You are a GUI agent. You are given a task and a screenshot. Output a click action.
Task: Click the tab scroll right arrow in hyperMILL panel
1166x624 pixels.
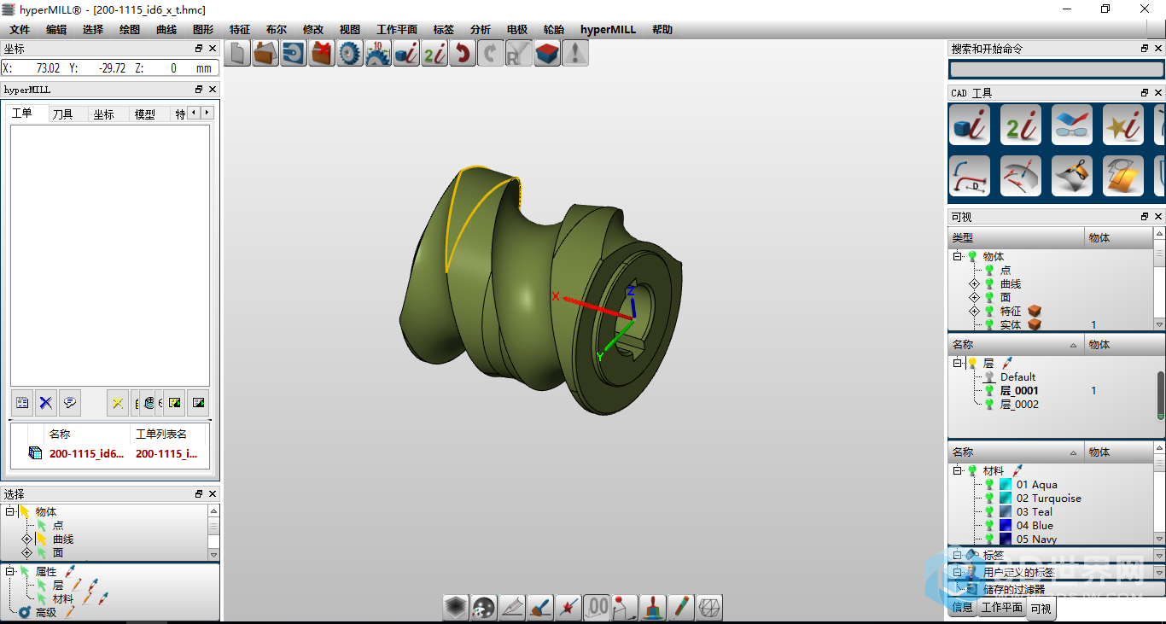[207, 113]
